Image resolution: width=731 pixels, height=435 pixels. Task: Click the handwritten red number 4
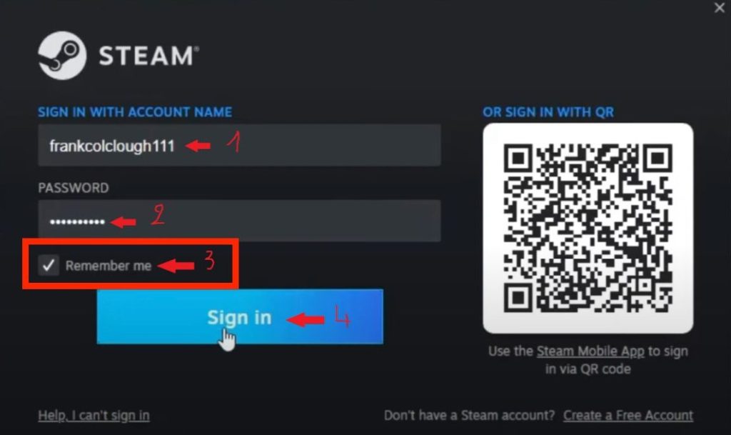click(342, 316)
